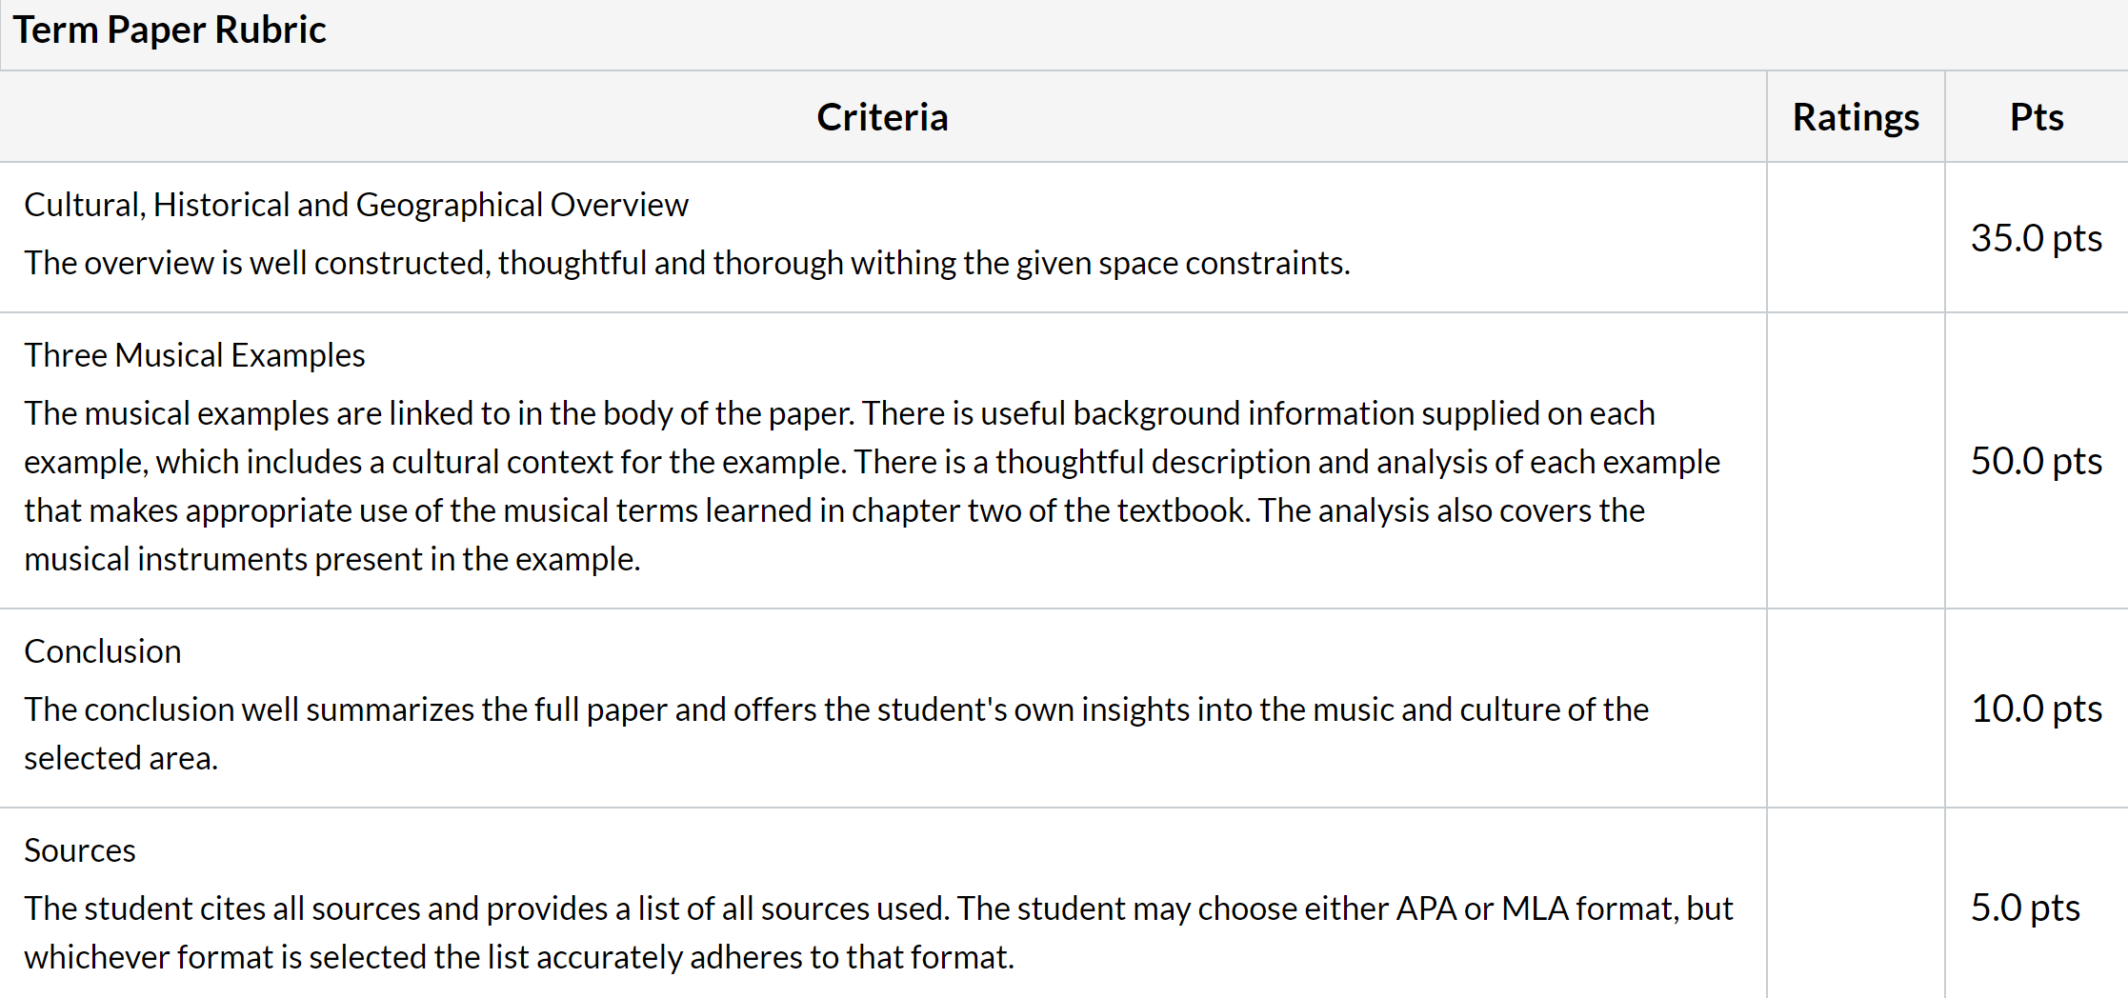Viewport: 2128px width, 998px height.
Task: Click the empty Ratings cell for Sources
Action: tap(1856, 904)
